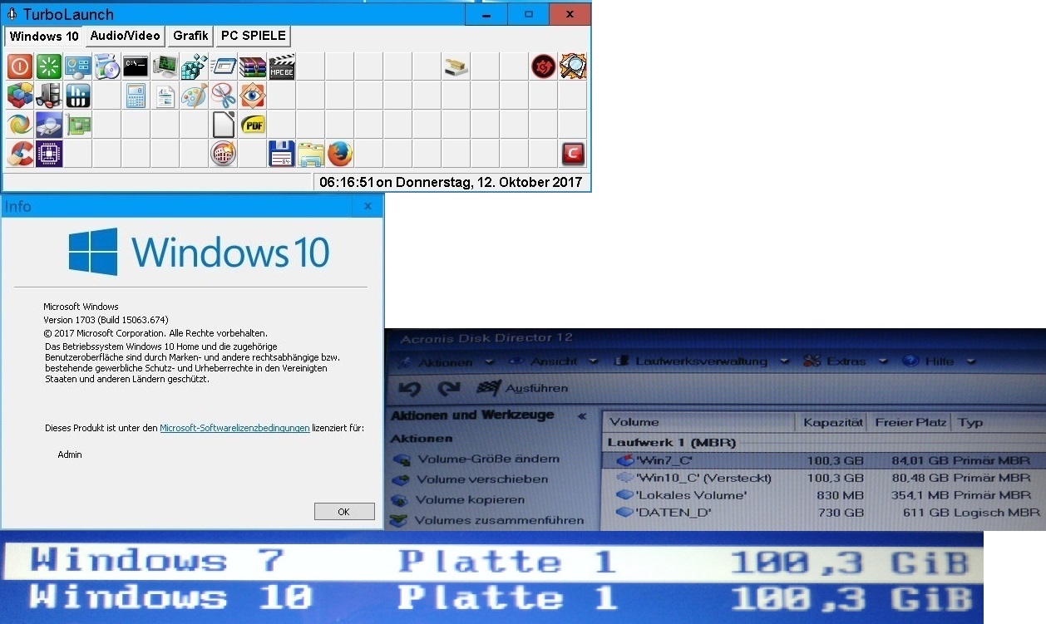Screen dimensions: 1046x624
Task: Launch the colorful cubes defrag icon
Action: click(20, 96)
